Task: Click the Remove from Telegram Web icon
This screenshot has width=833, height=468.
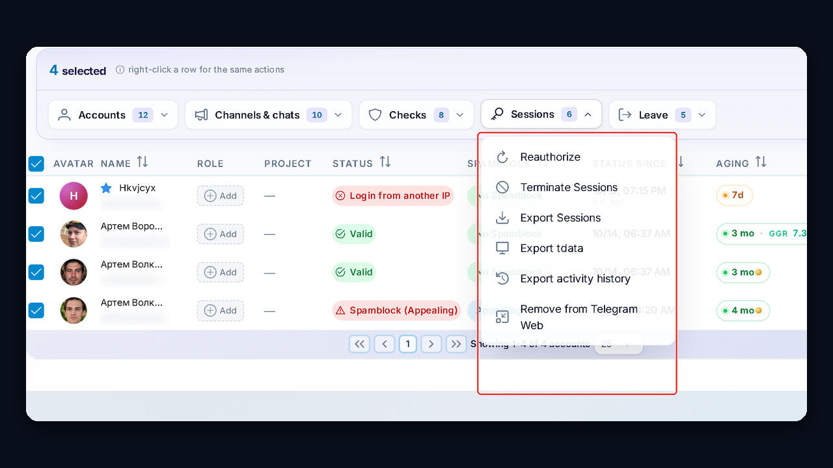Action: (502, 317)
